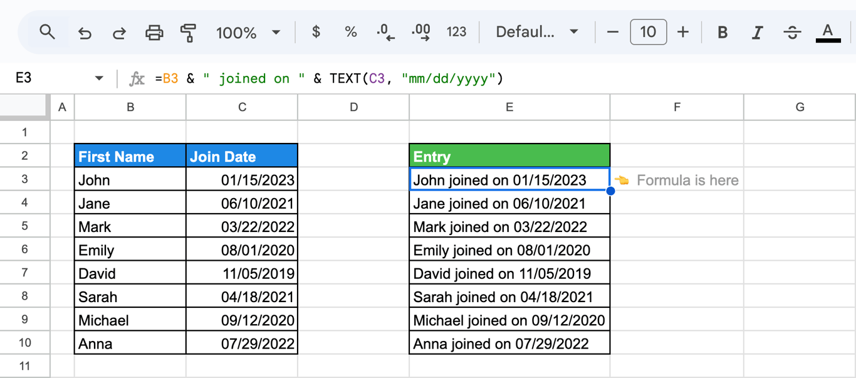Click the select-all corner box
856x378 pixels.
pyautogui.click(x=24, y=107)
